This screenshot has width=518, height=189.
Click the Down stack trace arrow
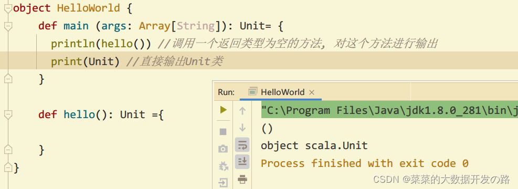(x=242, y=128)
